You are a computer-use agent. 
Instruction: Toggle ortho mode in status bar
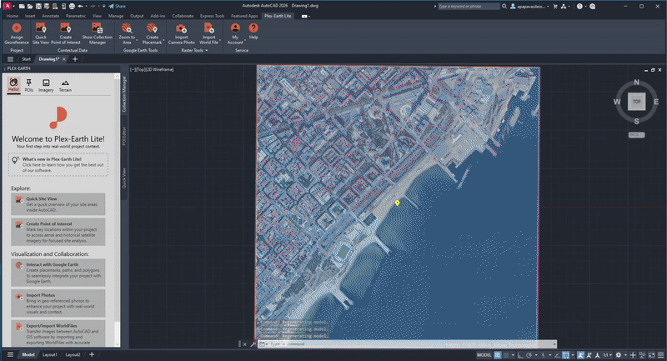point(520,355)
